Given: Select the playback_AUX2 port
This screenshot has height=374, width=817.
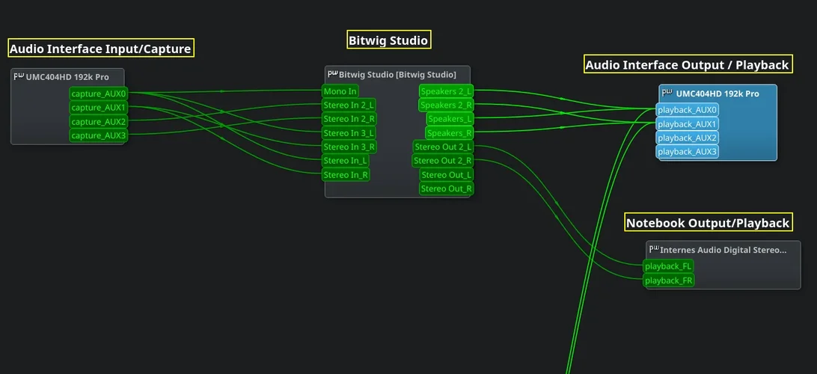Looking at the screenshot, I should click(688, 138).
